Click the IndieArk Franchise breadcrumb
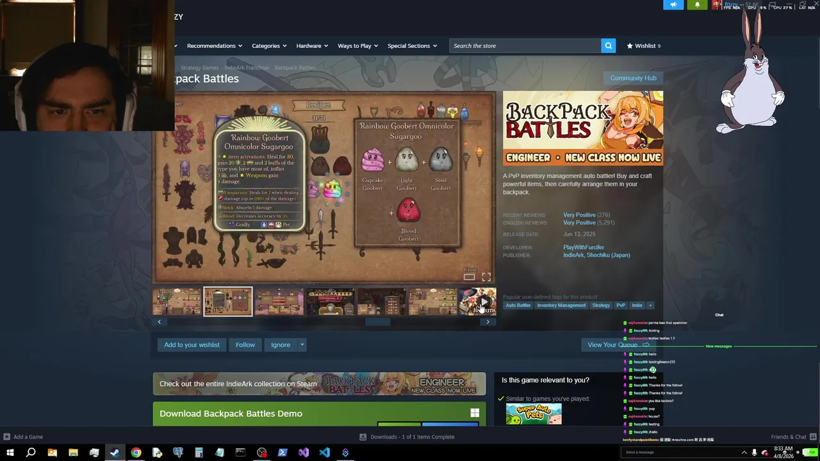 click(247, 67)
